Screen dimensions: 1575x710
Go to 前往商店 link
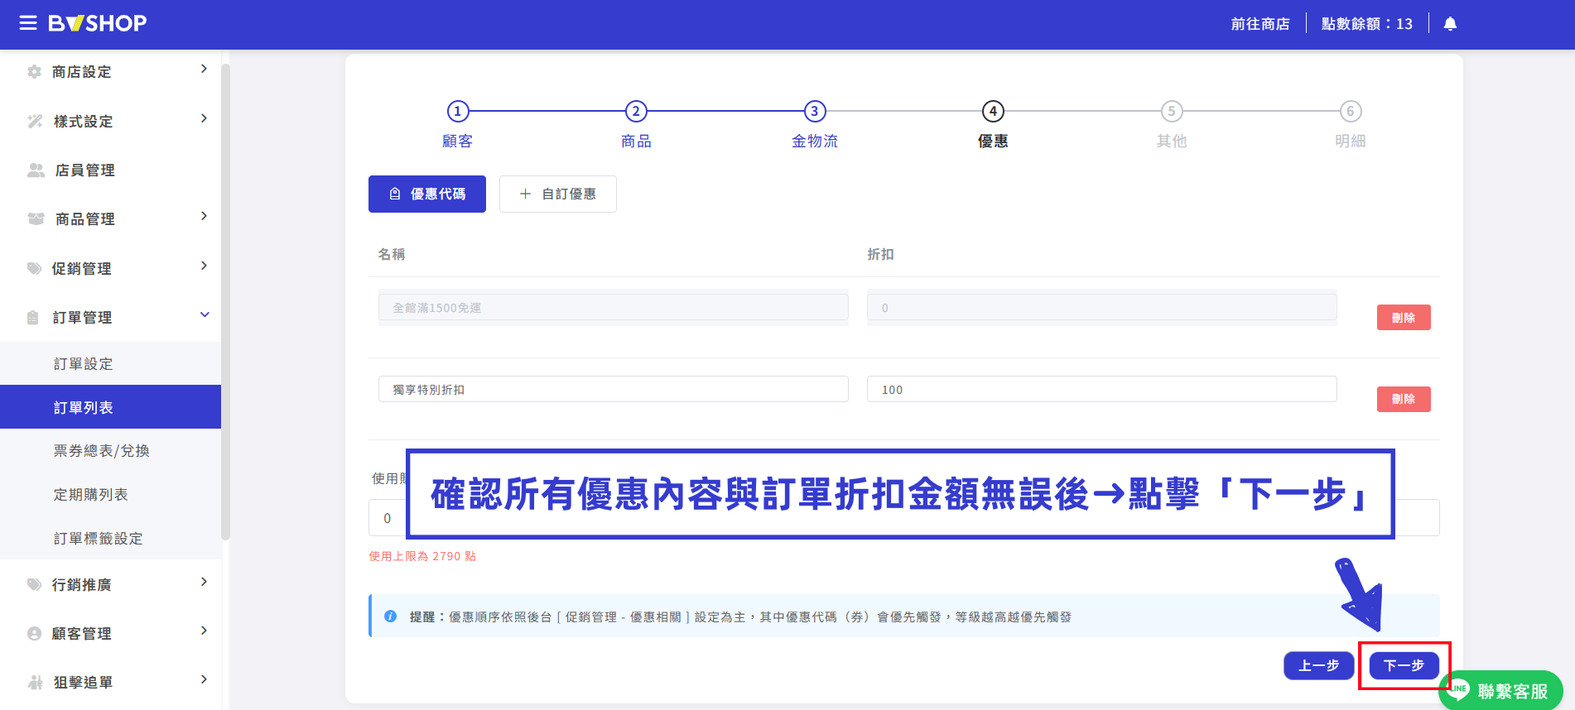(x=1260, y=24)
